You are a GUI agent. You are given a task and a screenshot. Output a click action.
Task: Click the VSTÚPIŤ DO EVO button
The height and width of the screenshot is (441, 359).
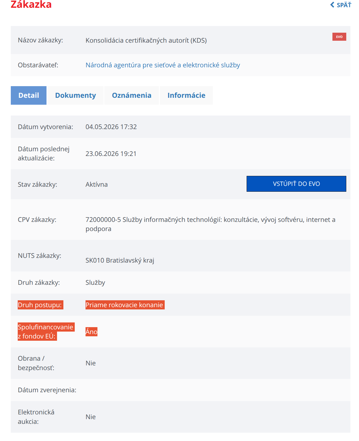(x=296, y=184)
